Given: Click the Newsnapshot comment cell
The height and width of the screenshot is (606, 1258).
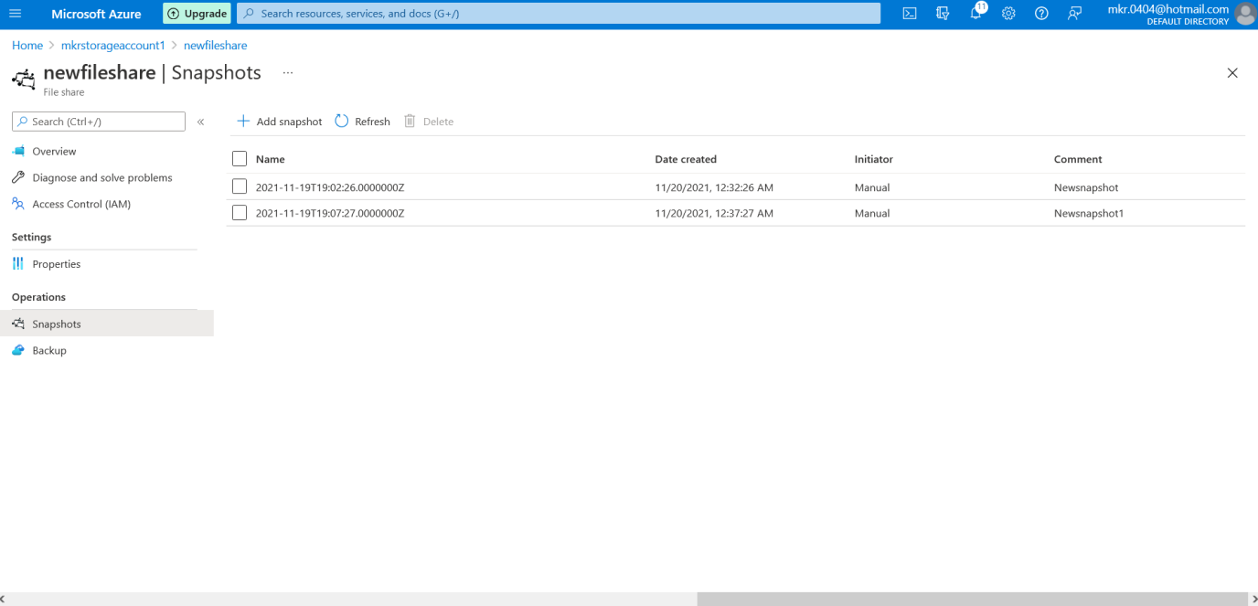Looking at the screenshot, I should pyautogui.click(x=1086, y=187).
